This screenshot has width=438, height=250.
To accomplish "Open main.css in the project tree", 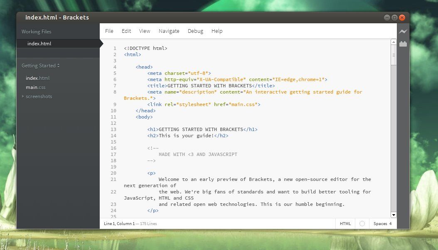I will pos(35,87).
